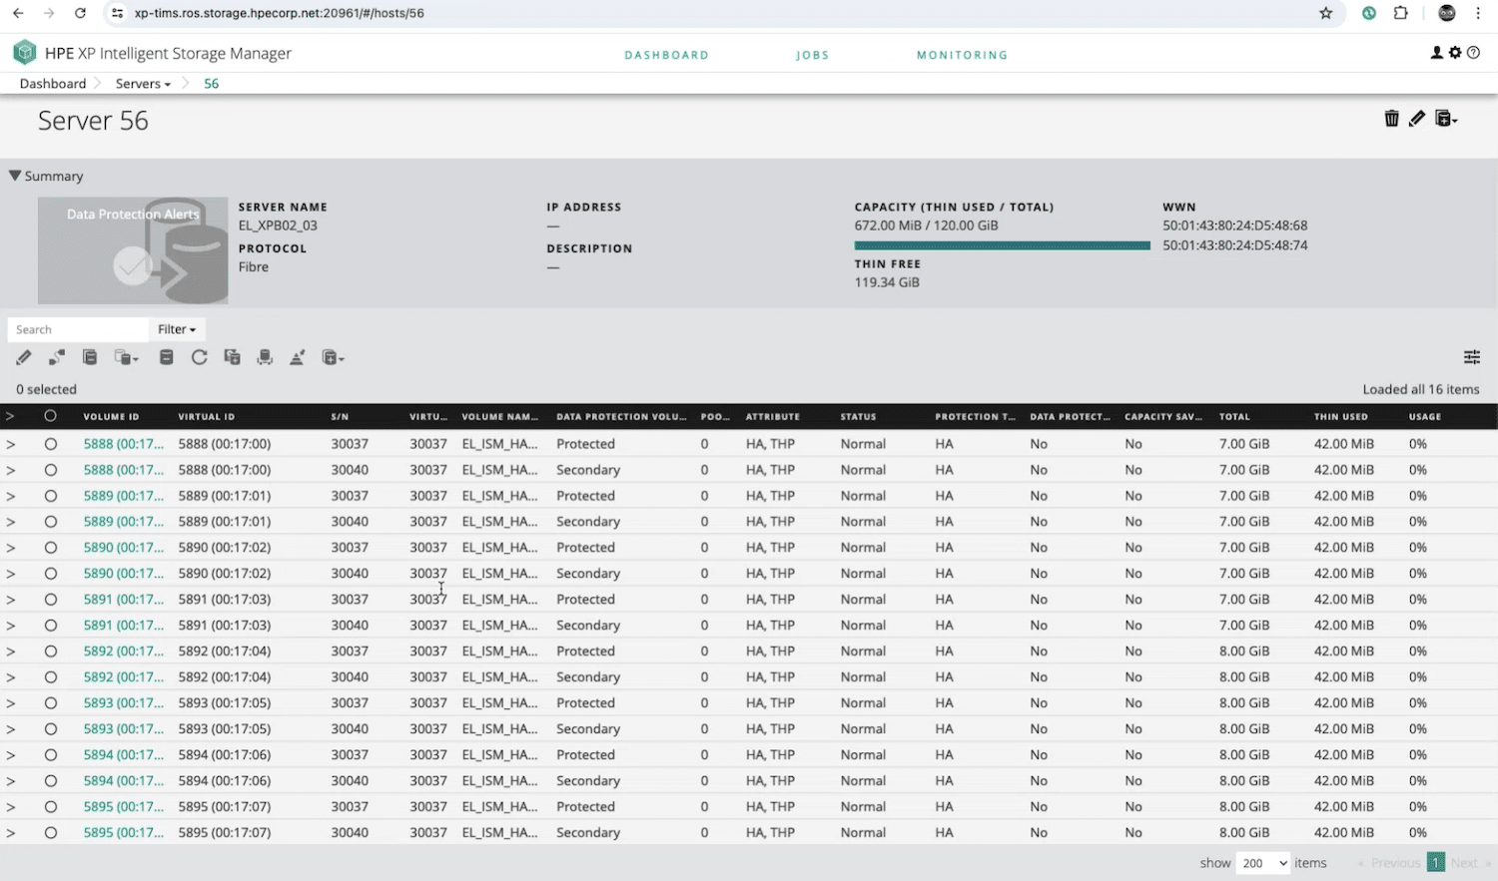Image resolution: width=1498 pixels, height=881 pixels.
Task: Open the MONITORING menu
Action: pyautogui.click(x=962, y=55)
